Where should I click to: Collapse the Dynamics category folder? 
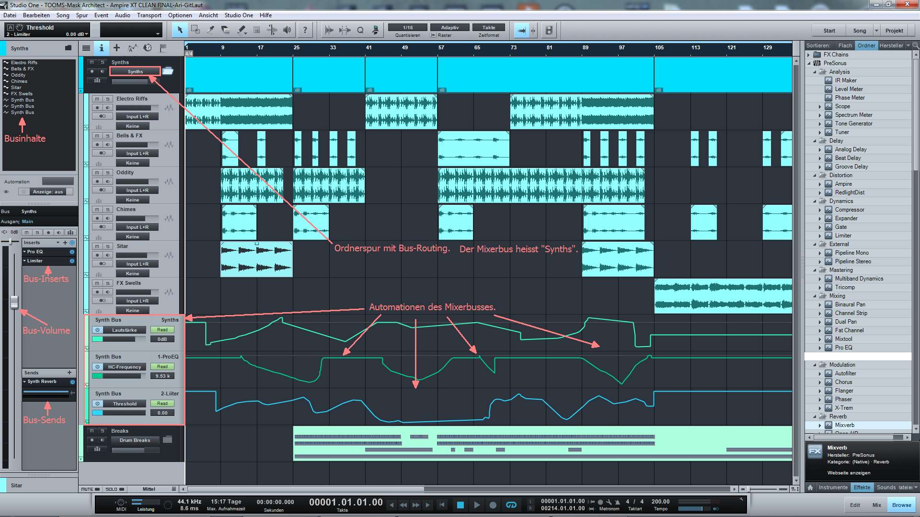(x=815, y=201)
